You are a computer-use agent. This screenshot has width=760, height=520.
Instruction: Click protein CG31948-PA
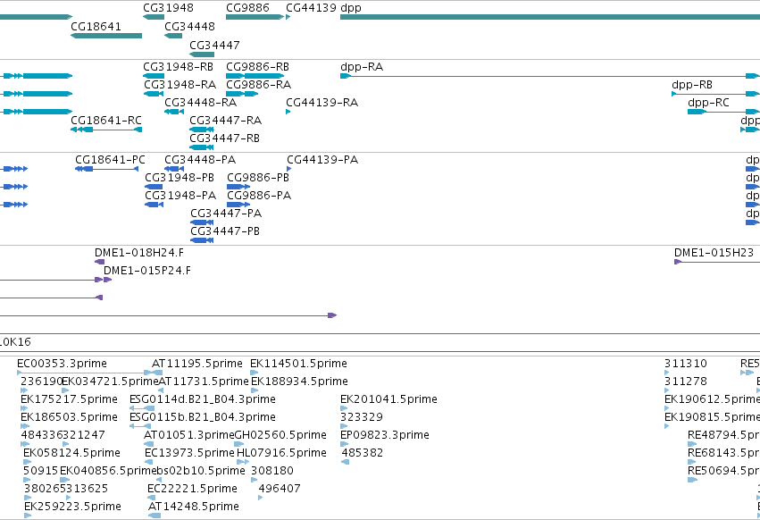pos(180,196)
